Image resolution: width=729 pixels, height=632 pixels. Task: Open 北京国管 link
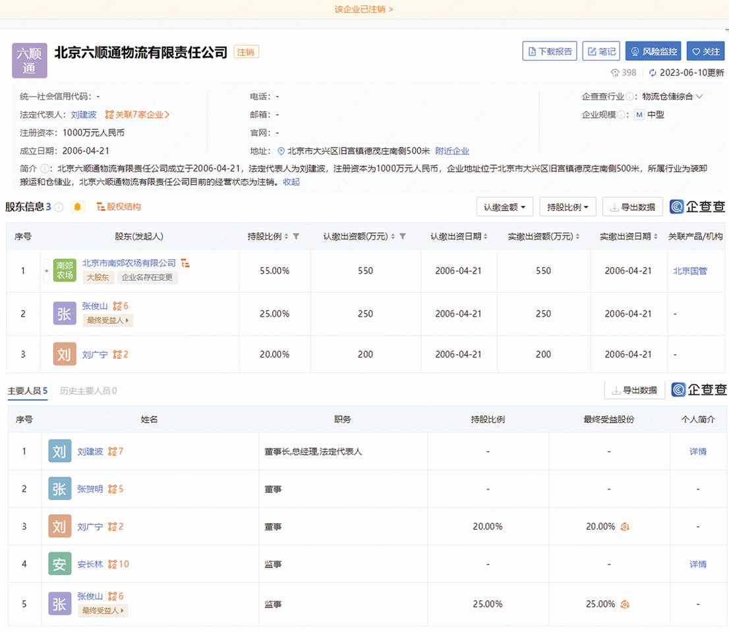[x=690, y=271]
